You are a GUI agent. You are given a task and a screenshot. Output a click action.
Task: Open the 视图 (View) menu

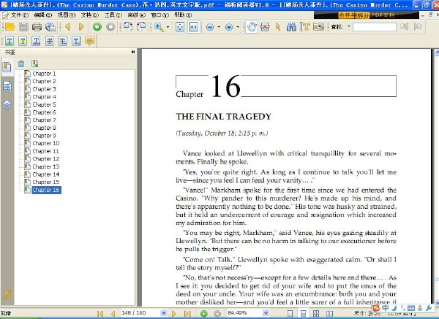[67, 15]
